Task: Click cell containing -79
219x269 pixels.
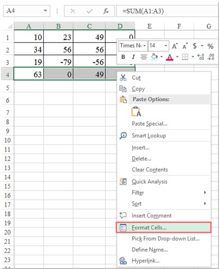Action: coord(58,61)
